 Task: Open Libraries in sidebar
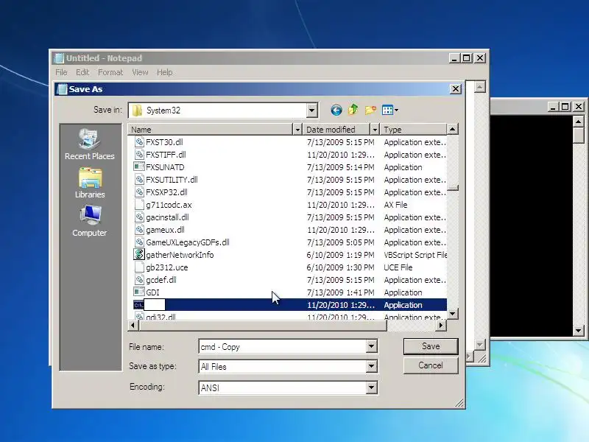pos(89,183)
